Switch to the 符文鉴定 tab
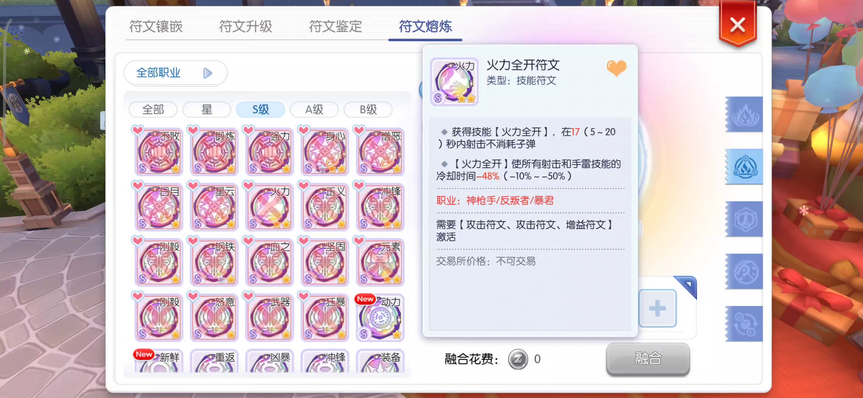Screen dimensions: 863x398 pos(335,27)
